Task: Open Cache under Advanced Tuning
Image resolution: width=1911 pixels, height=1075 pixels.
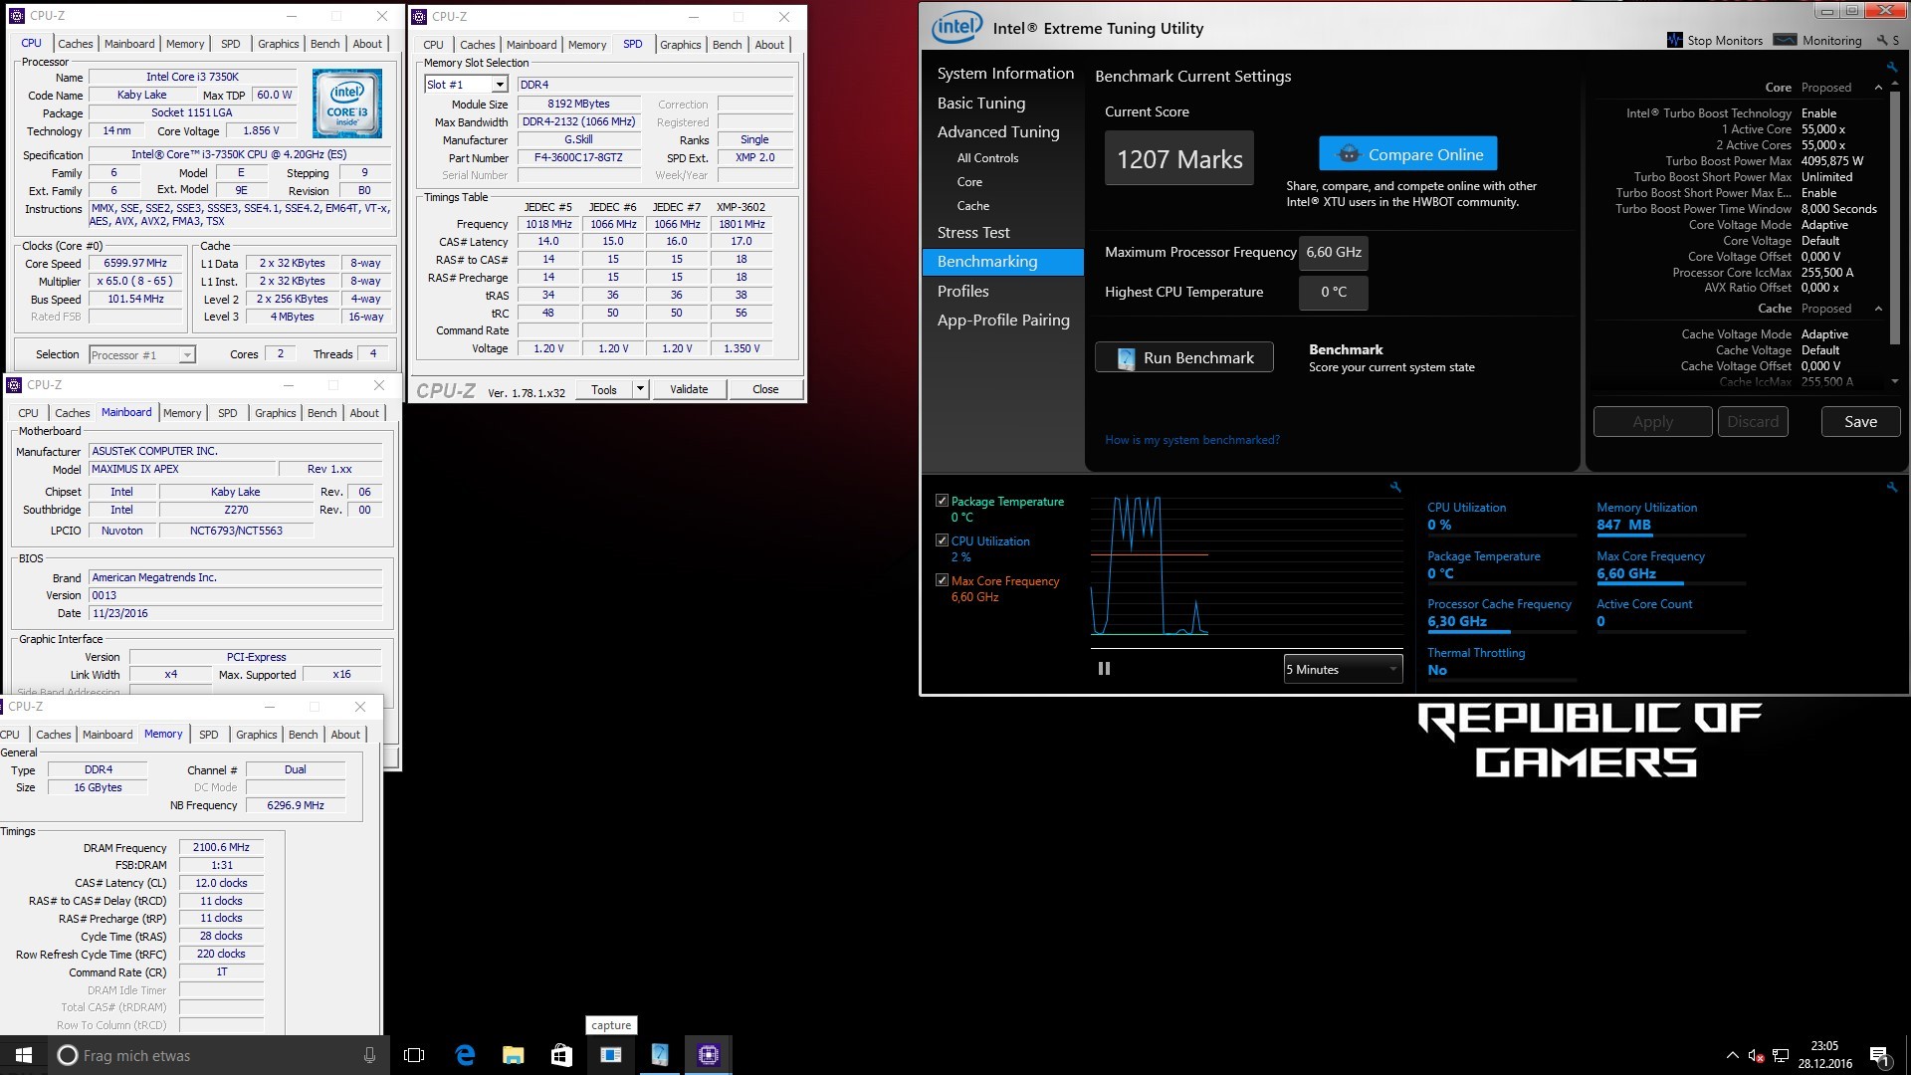Action: click(972, 206)
